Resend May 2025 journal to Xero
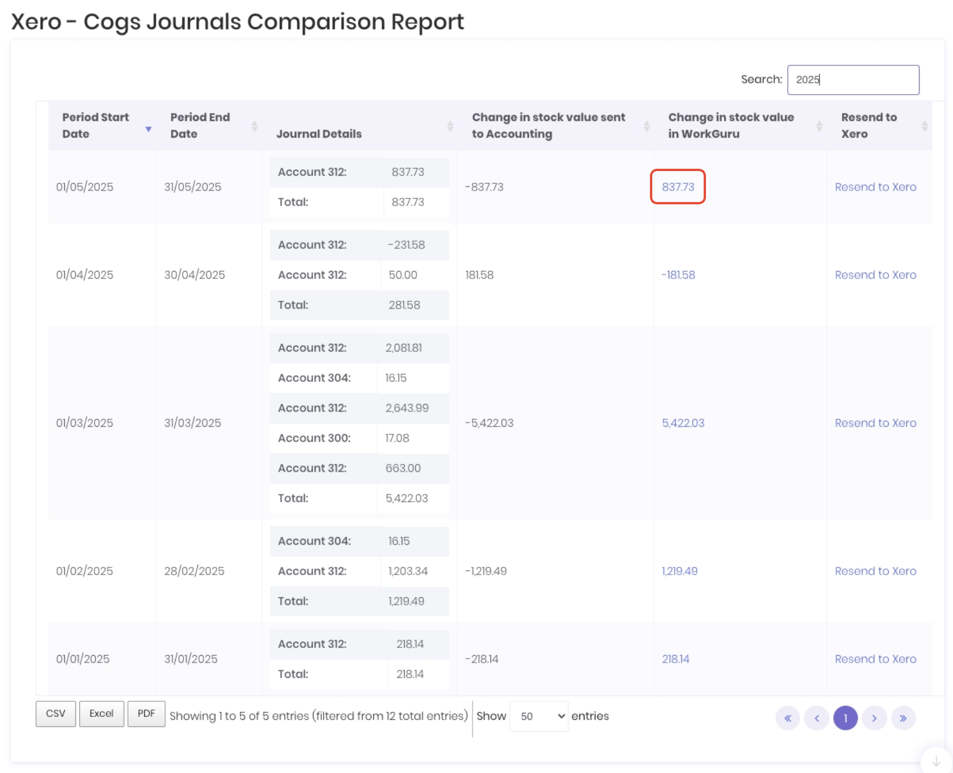Screen dimensions: 953x773 (875, 187)
